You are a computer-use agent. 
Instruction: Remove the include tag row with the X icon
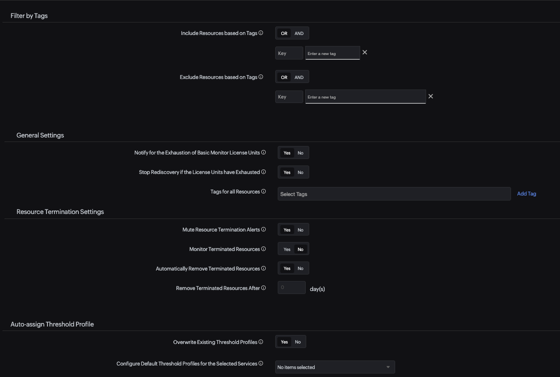tap(365, 52)
